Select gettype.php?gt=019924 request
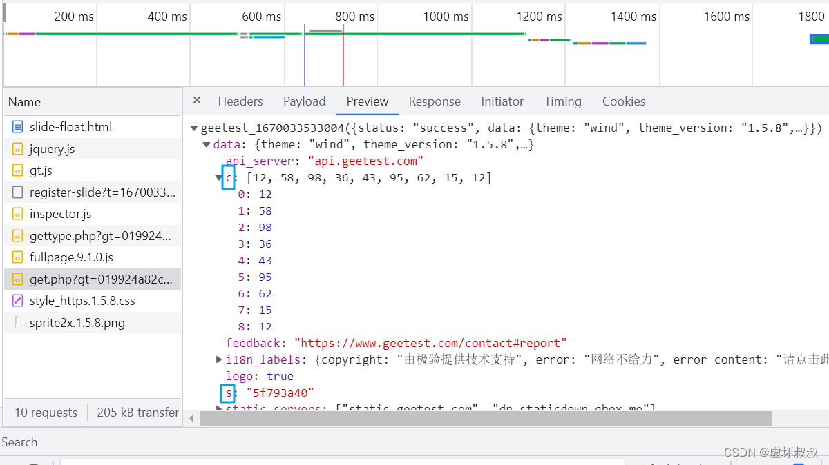 pos(93,236)
